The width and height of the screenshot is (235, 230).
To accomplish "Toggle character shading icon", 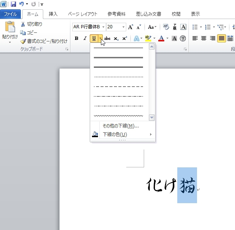I will click(x=174, y=38).
